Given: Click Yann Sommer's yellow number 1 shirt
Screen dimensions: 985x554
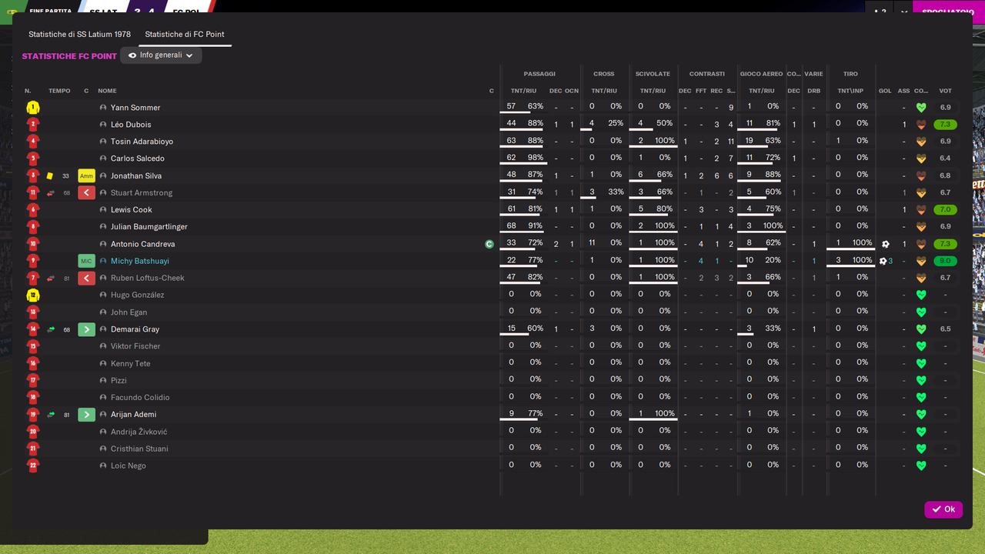Looking at the screenshot, I should pyautogui.click(x=32, y=108).
